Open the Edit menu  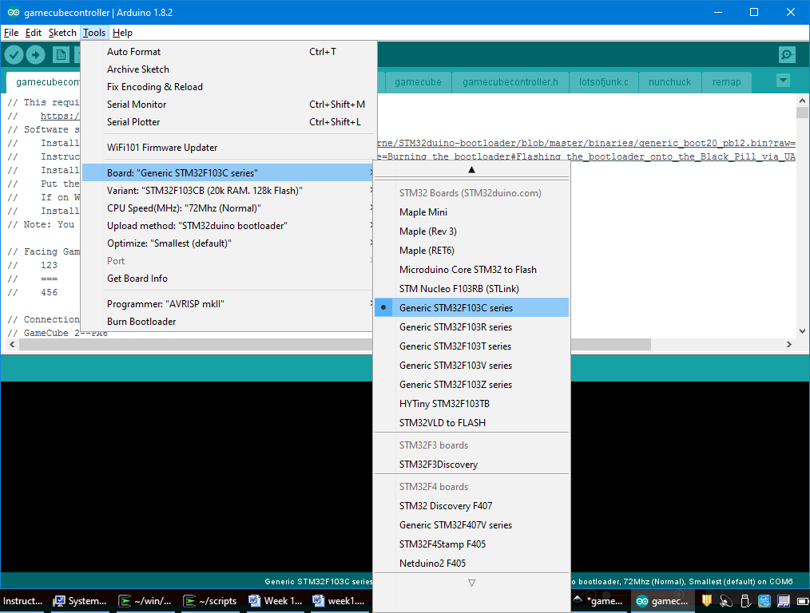pos(33,33)
